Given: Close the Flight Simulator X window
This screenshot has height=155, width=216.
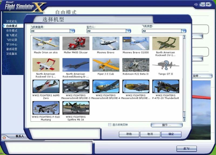Looking at the screenshot, I should point(208,4).
